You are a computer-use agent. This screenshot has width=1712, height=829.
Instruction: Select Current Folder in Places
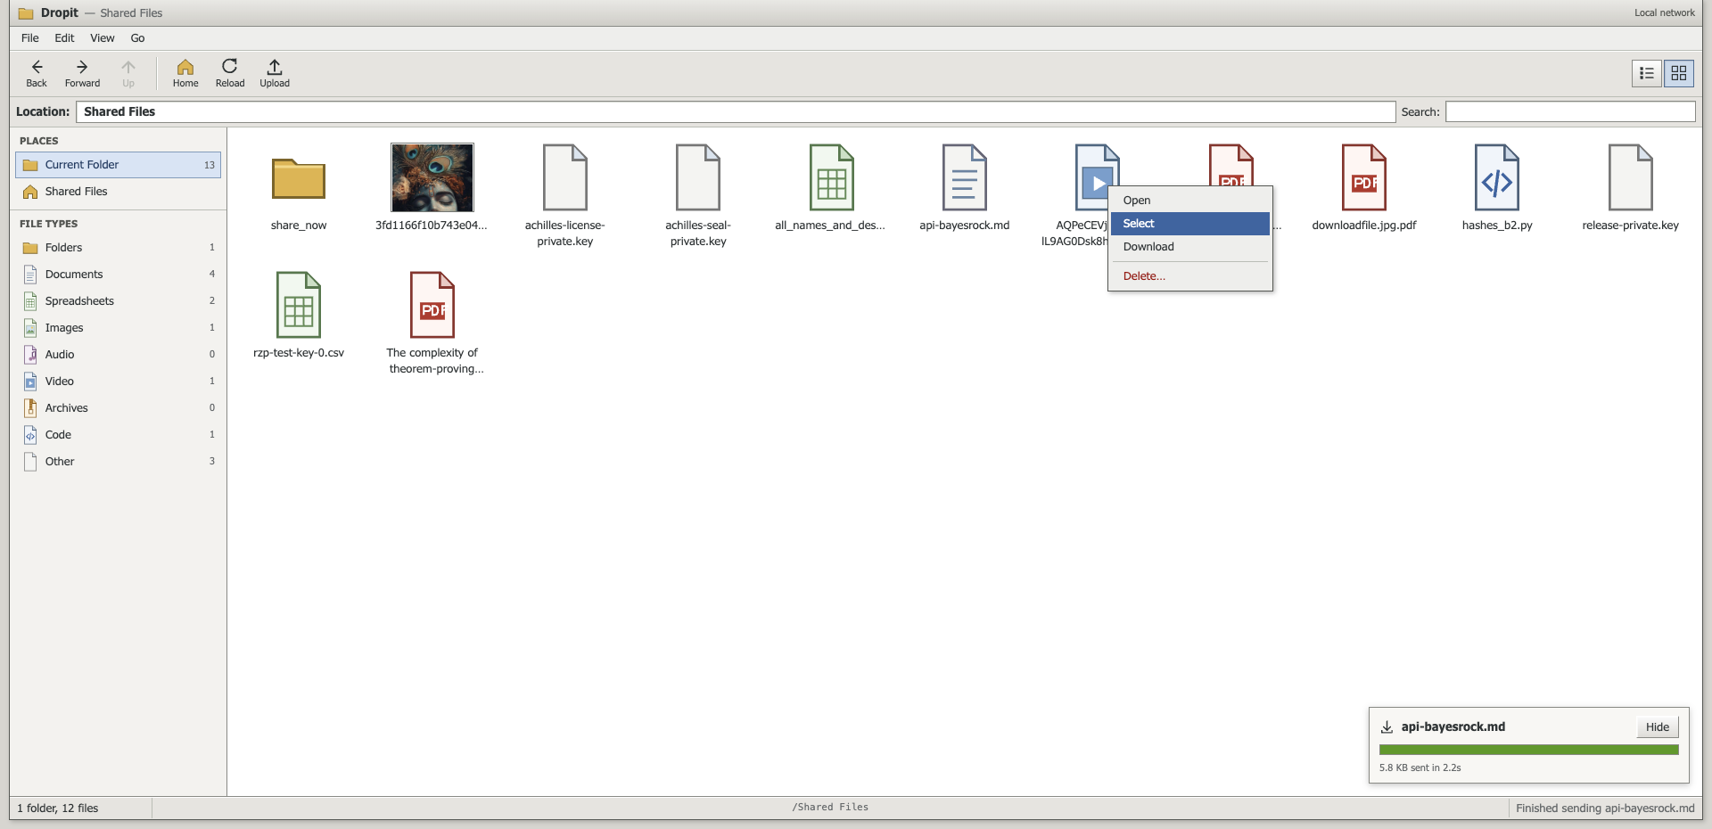[x=118, y=165]
